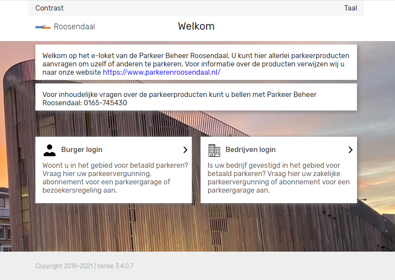Screen dimensions: 395x280
Task: Open the parkerenroosendaal.nl website link
Action: click(x=162, y=72)
